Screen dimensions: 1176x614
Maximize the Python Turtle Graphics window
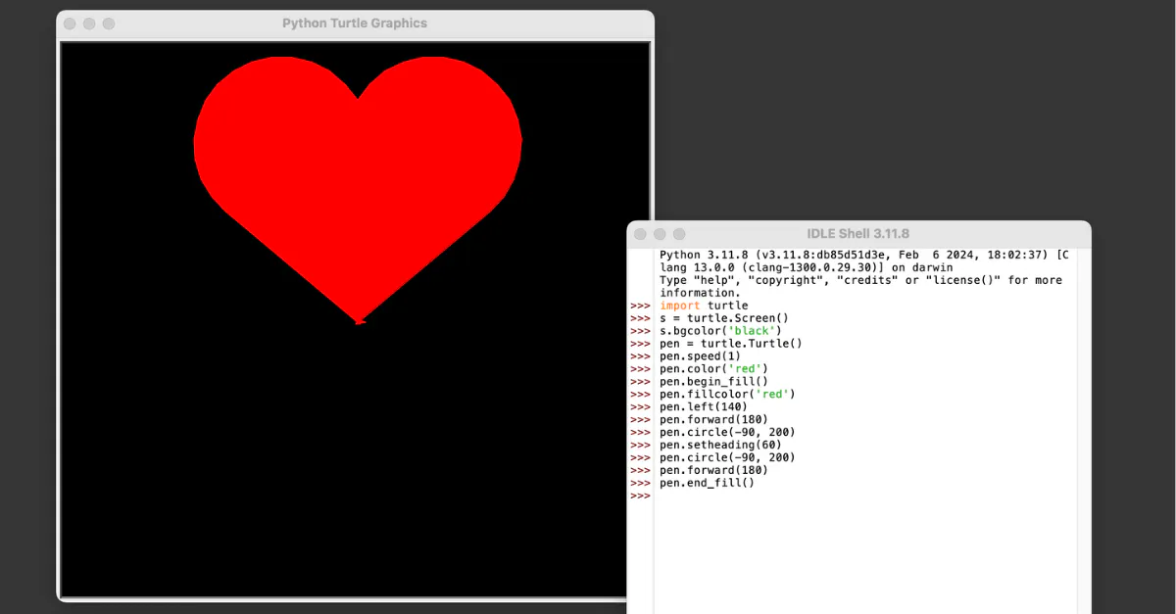tap(109, 24)
